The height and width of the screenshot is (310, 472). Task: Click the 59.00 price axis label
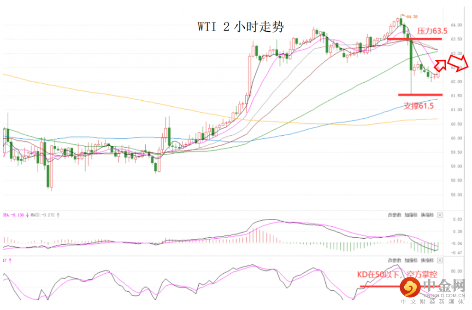(456, 166)
